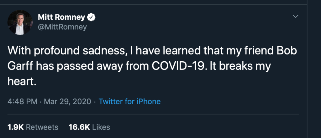The image size is (321, 138).
Task: View the list of Retweets
Action: pos(42,127)
